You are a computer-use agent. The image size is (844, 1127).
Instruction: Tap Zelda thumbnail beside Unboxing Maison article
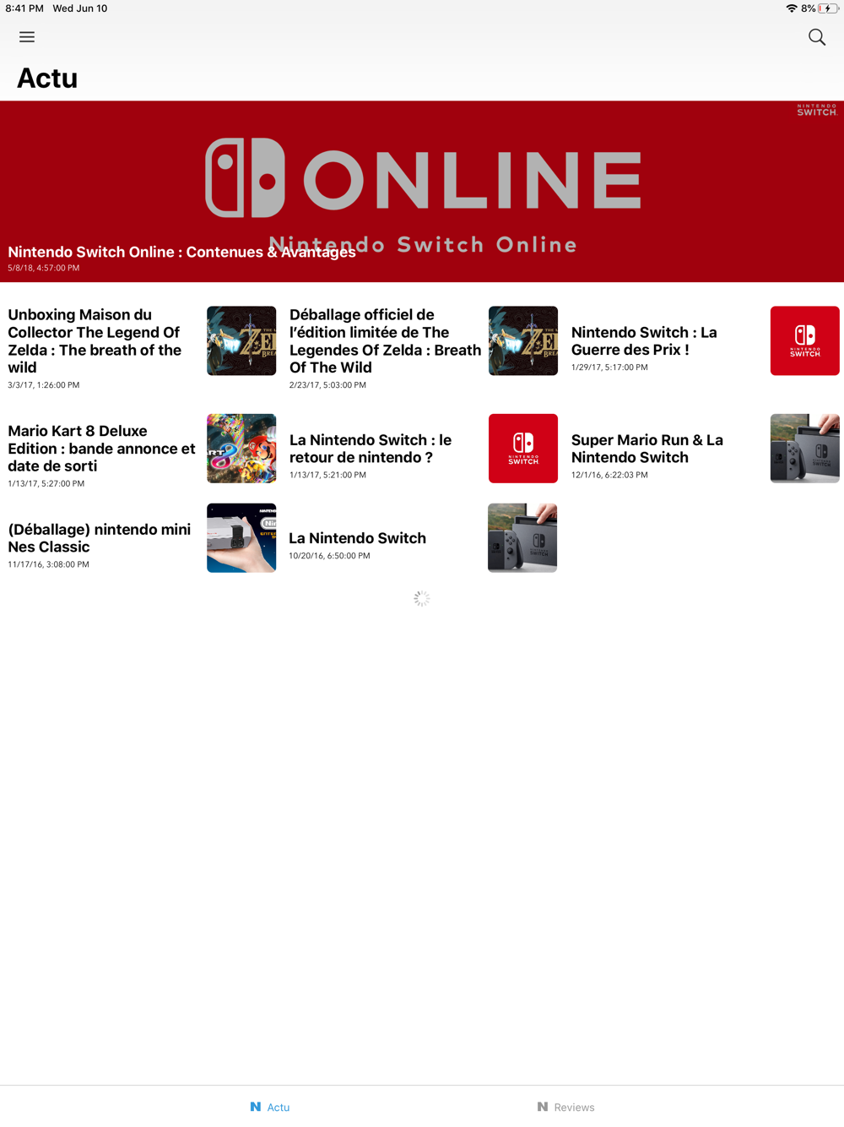[x=241, y=340]
